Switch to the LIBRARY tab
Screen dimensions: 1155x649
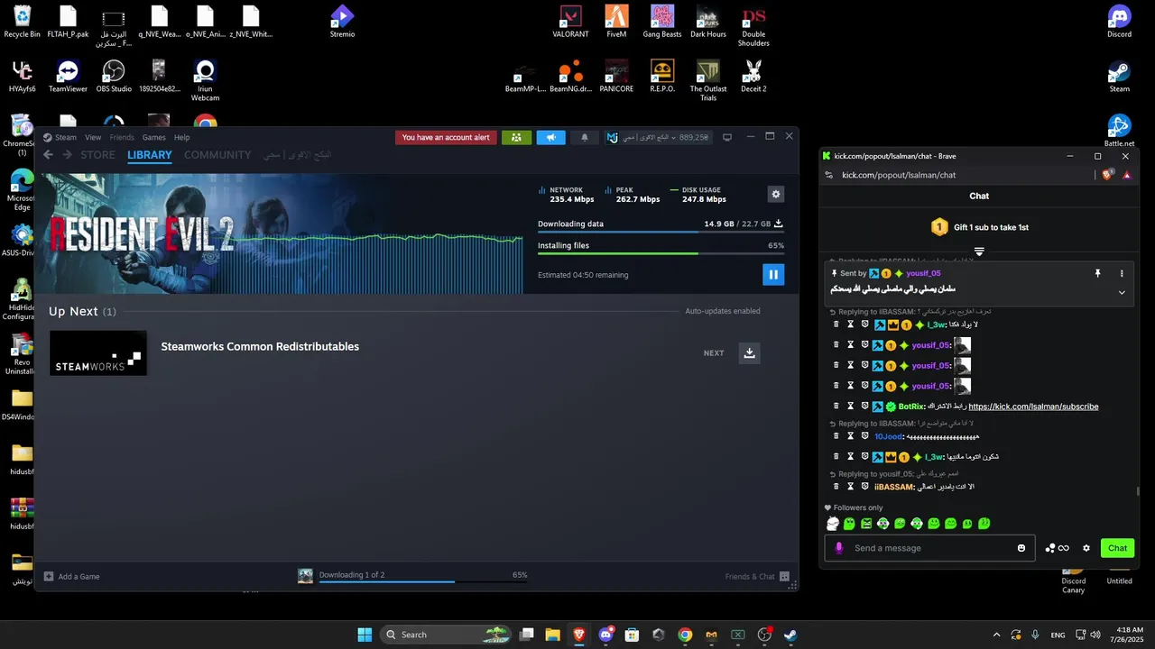click(150, 155)
